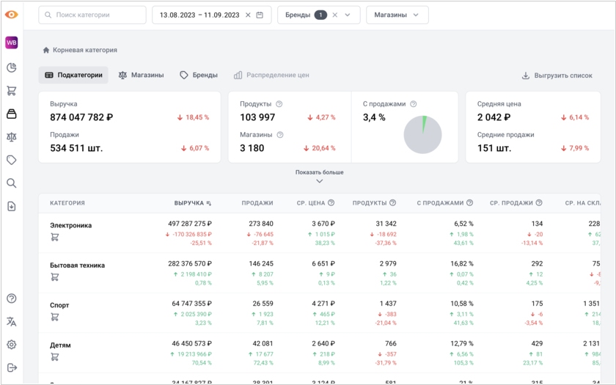Expand Показать больше chevron
The height and width of the screenshot is (385, 616).
click(x=320, y=181)
